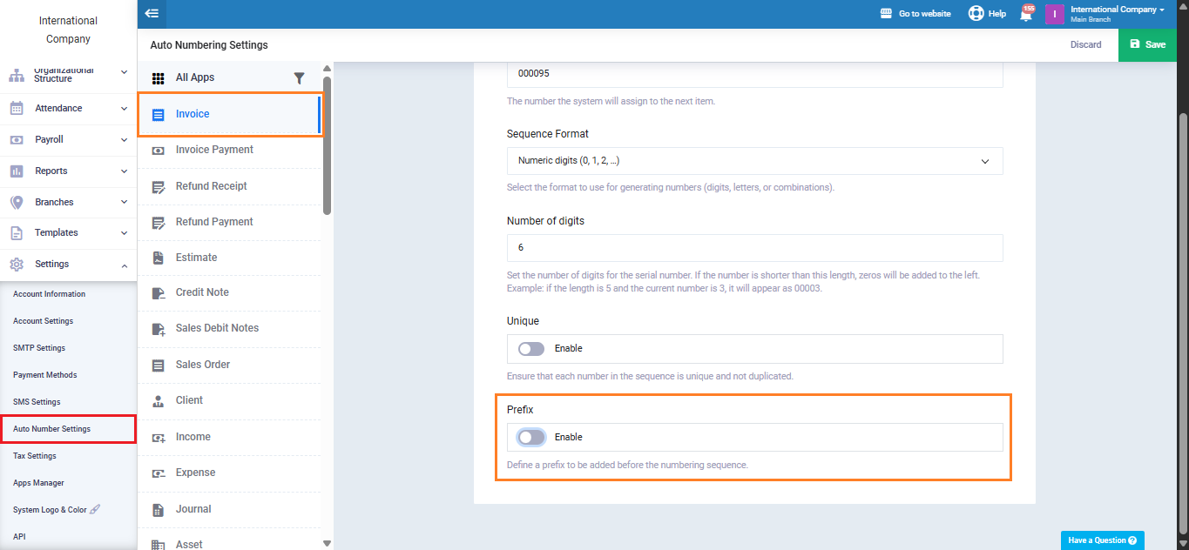Select Sales Order from apps list
Image resolution: width=1189 pixels, height=550 pixels.
click(203, 365)
